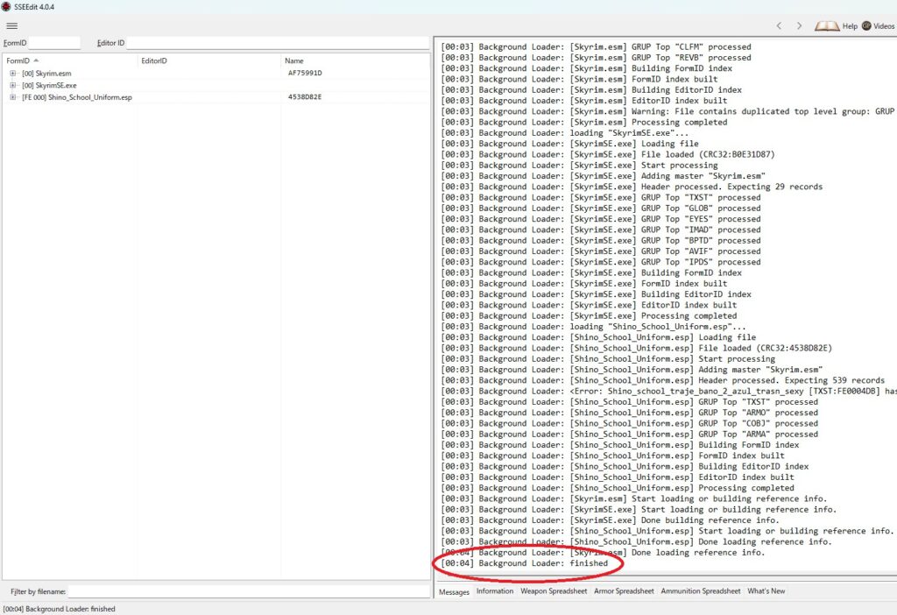
Task: Expand the Shino_School_Uniform.esp node
Action: pyautogui.click(x=13, y=97)
